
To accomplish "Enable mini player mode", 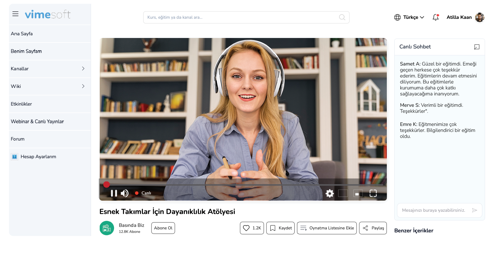I will click(358, 193).
